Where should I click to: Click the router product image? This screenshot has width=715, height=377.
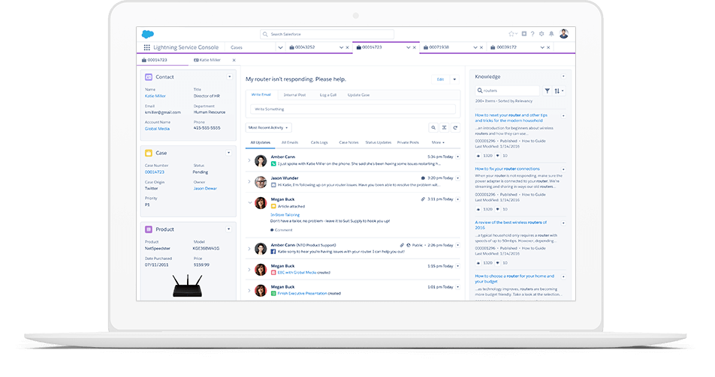pos(188,286)
